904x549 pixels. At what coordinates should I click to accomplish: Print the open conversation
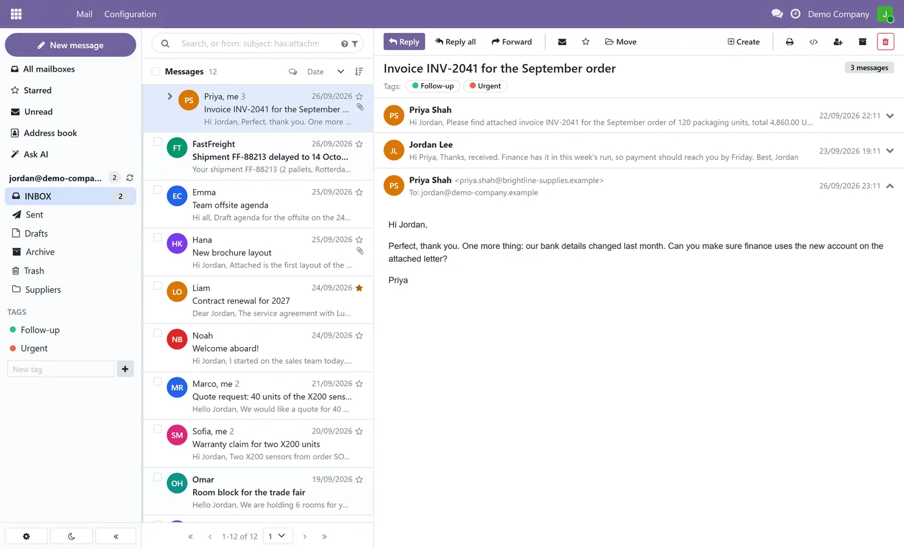(x=789, y=42)
